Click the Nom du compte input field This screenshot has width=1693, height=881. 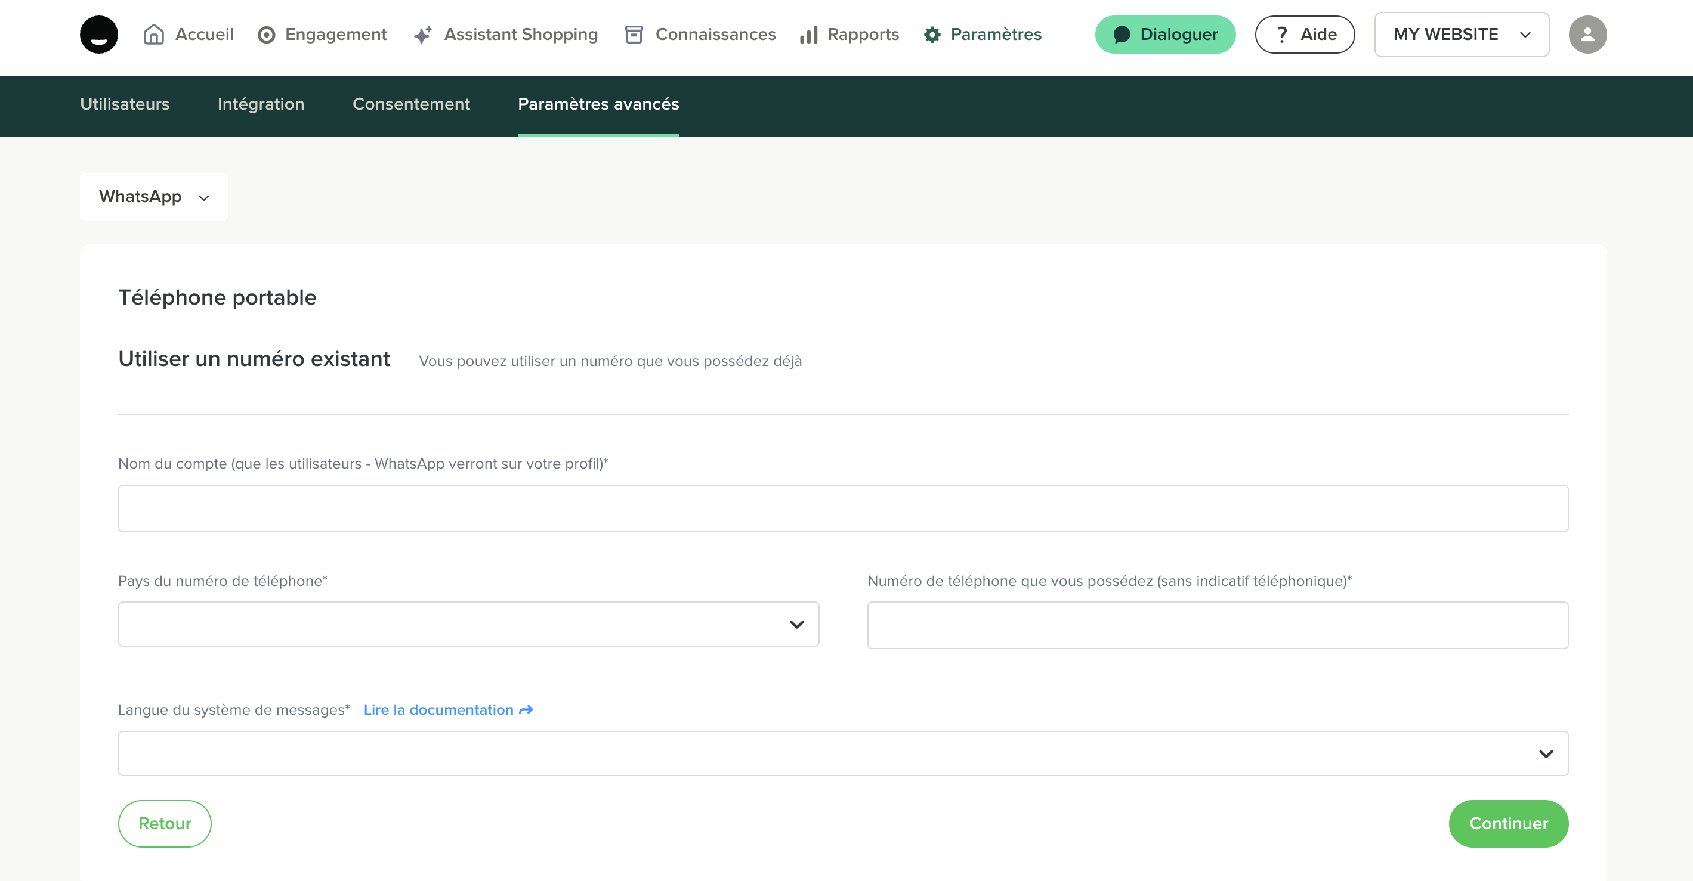(x=842, y=508)
